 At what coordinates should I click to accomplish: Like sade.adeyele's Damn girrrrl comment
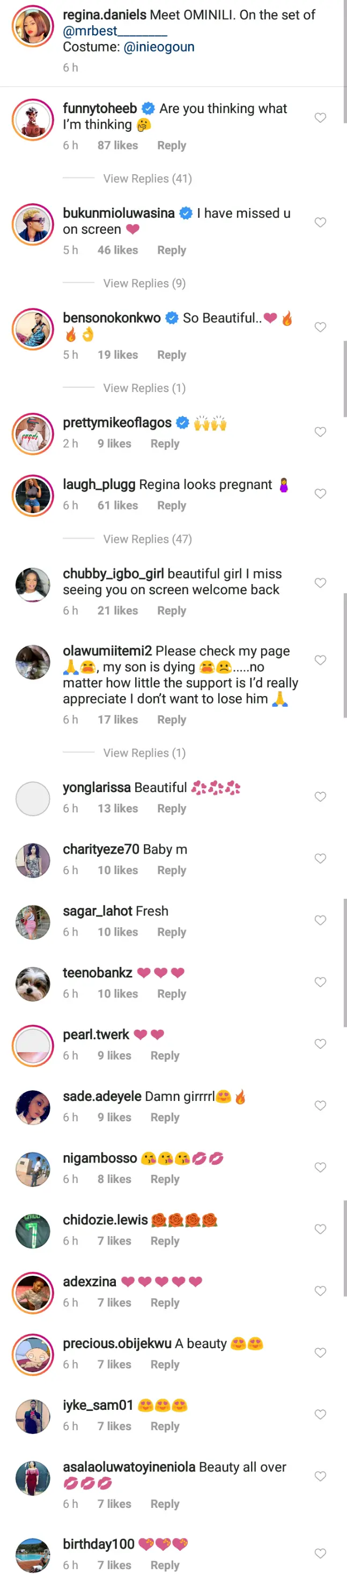320,1106
